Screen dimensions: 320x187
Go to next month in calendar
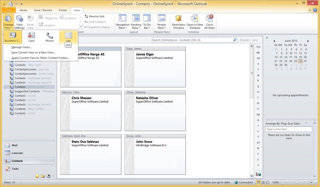click(308, 41)
